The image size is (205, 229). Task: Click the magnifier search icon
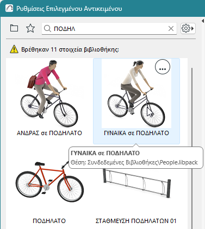point(47,29)
